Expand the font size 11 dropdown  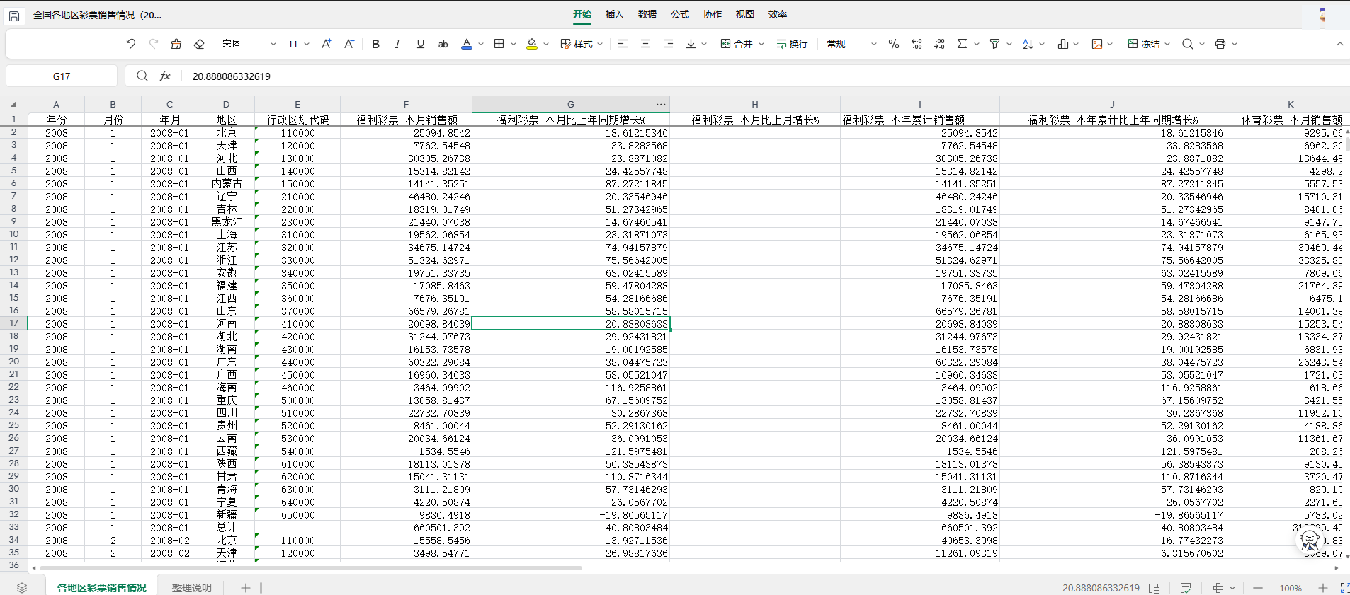(298, 44)
